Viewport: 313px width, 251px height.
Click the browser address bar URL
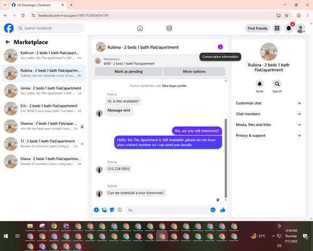(x=73, y=16)
